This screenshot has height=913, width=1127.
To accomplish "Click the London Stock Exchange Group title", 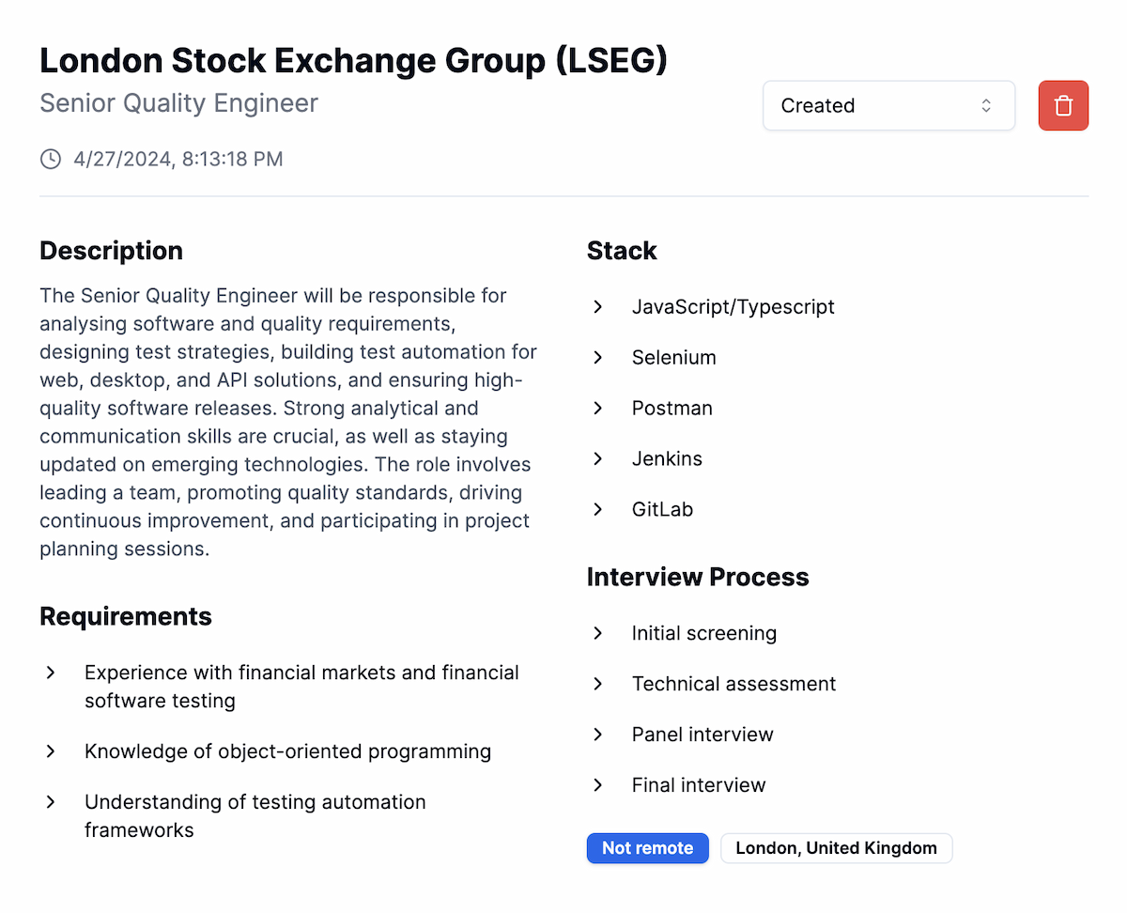I will coord(353,61).
